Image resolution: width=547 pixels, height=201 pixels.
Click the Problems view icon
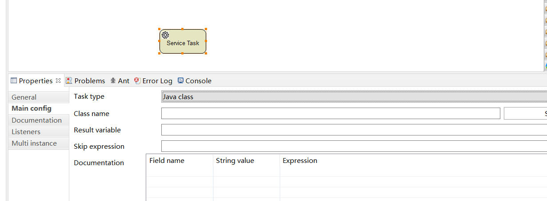point(69,81)
